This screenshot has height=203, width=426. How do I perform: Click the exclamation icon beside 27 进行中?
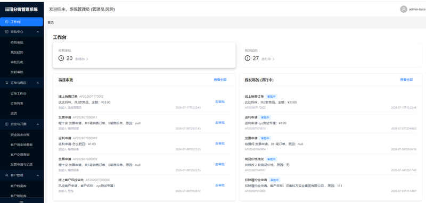point(247,58)
